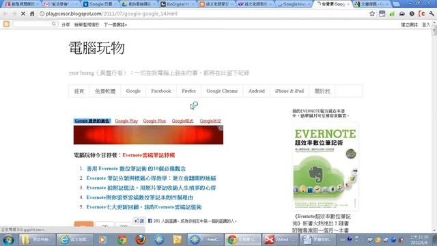Click 建立網誌 in the Blogger navbar
437x246 pixels.
tap(409, 25)
